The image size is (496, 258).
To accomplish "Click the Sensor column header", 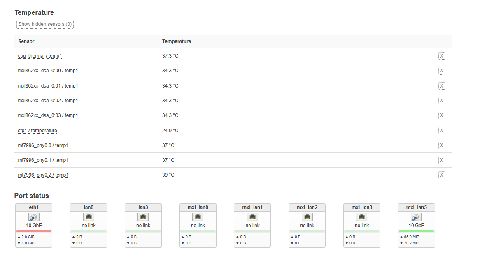I will coord(26,41).
